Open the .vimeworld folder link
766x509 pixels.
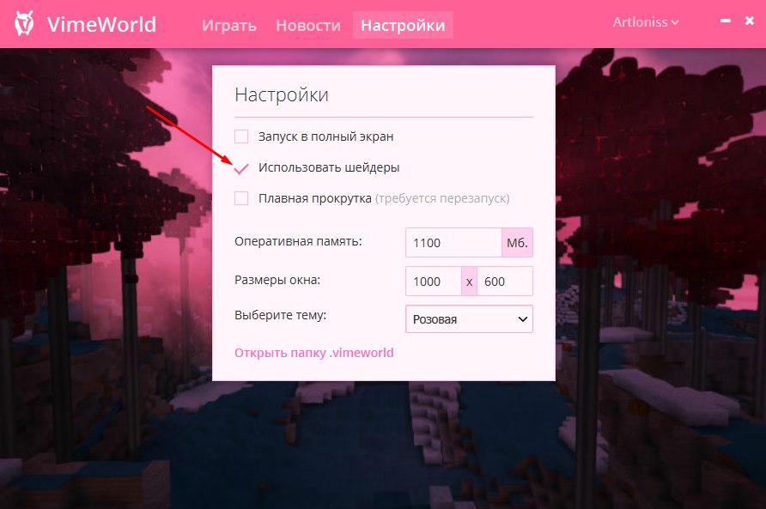(314, 353)
